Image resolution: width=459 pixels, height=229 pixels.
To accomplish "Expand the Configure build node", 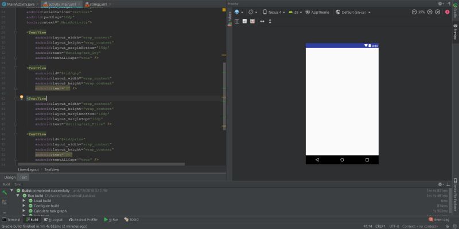I will pos(24,206).
